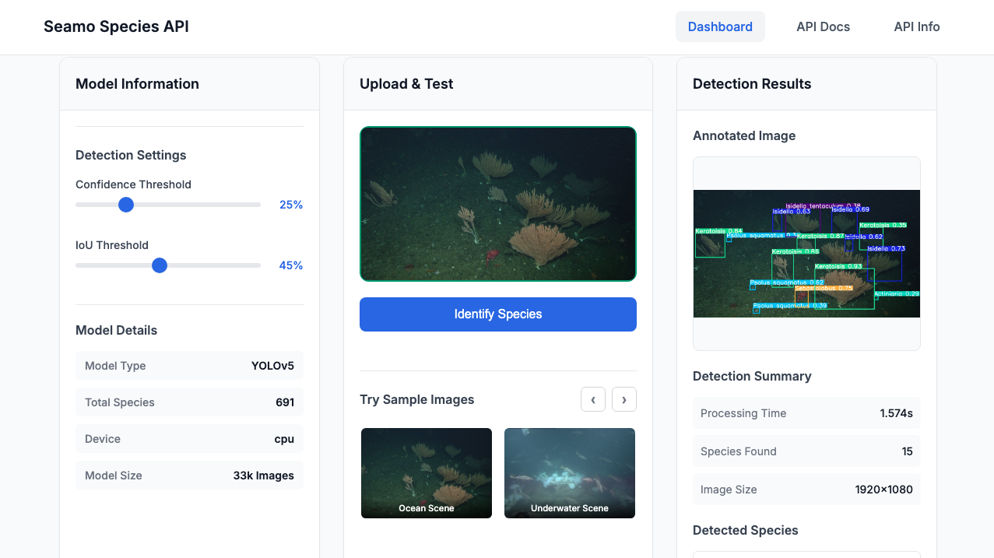The image size is (994, 558).
Task: Click the next sample images arrow
Action: 623,399
